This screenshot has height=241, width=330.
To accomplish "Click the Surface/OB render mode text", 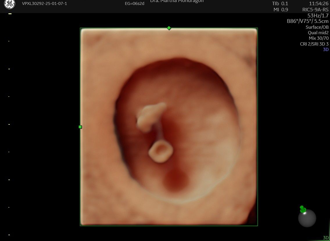I will point(317,27).
